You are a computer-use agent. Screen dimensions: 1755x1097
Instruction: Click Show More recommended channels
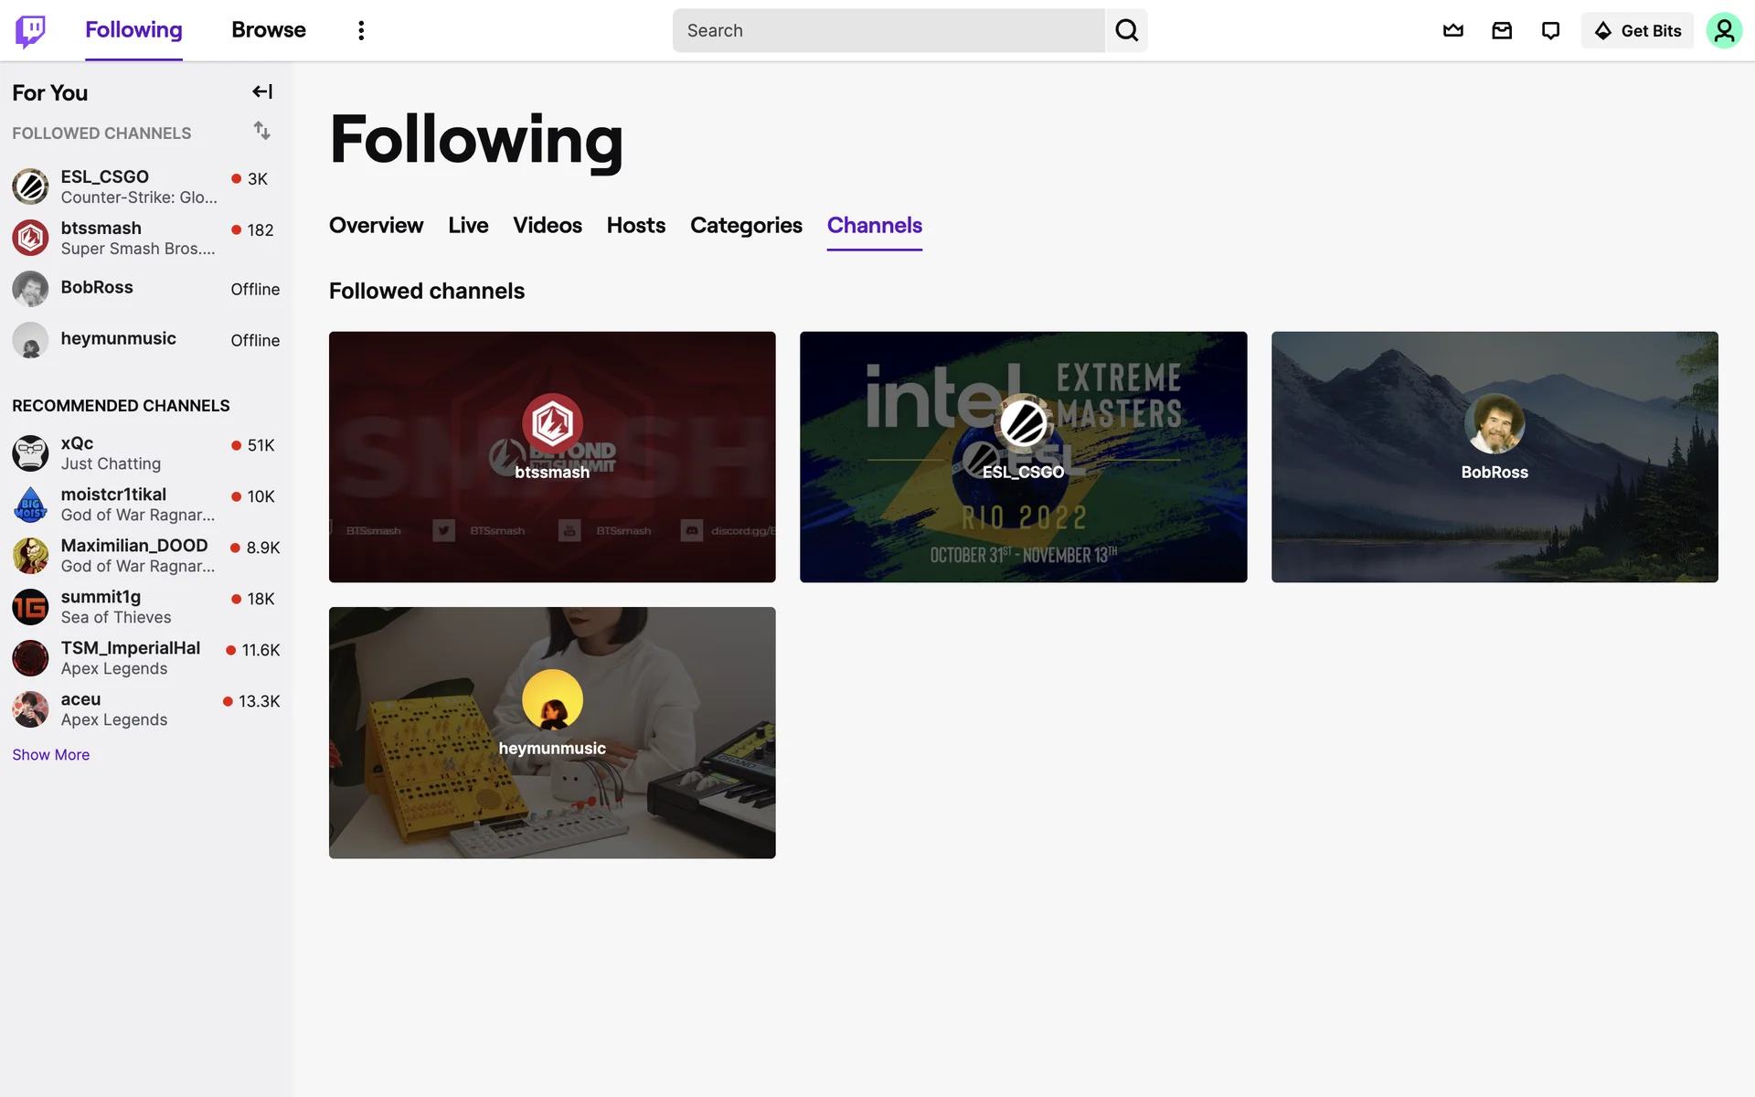(x=51, y=755)
